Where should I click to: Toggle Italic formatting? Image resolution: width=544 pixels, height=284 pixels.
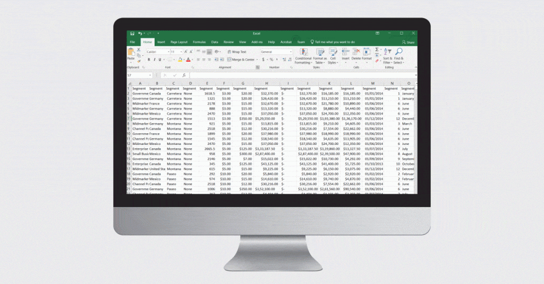155,60
